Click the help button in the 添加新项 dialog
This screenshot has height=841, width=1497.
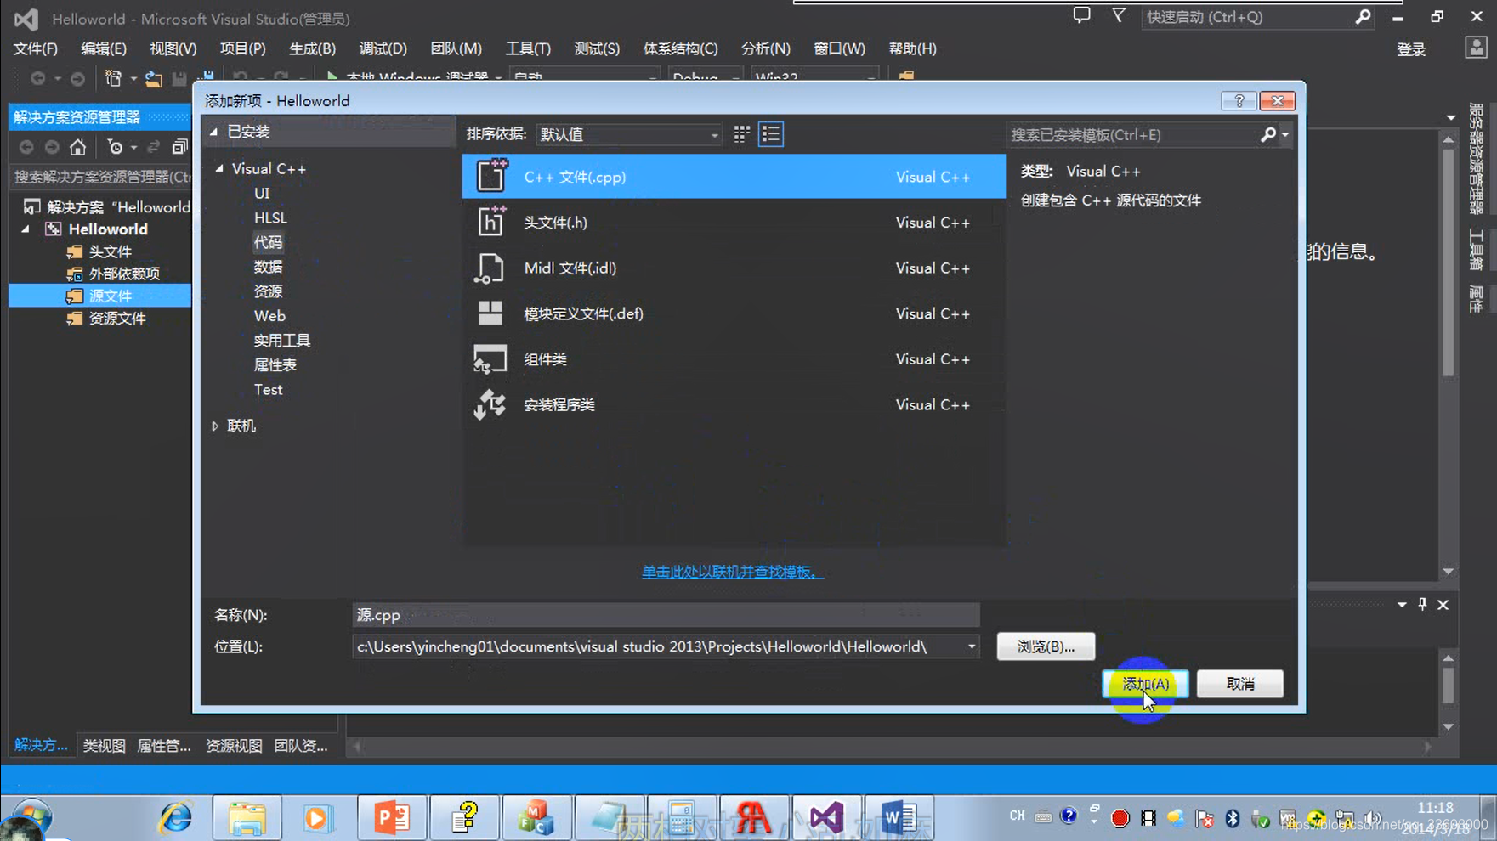(1239, 101)
